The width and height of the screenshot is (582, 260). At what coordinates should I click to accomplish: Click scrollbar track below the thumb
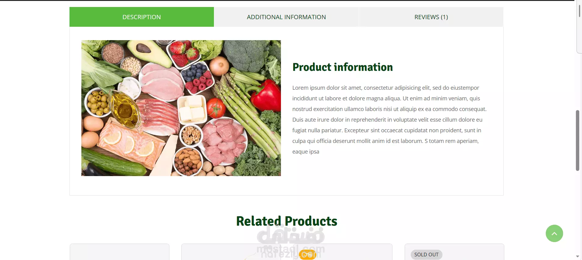[x=577, y=213]
